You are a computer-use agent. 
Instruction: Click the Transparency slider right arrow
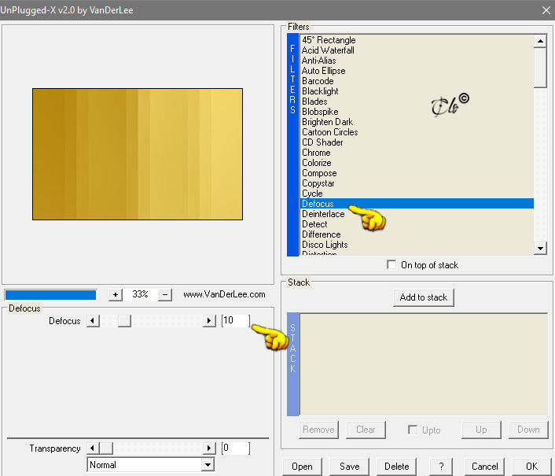(x=209, y=448)
